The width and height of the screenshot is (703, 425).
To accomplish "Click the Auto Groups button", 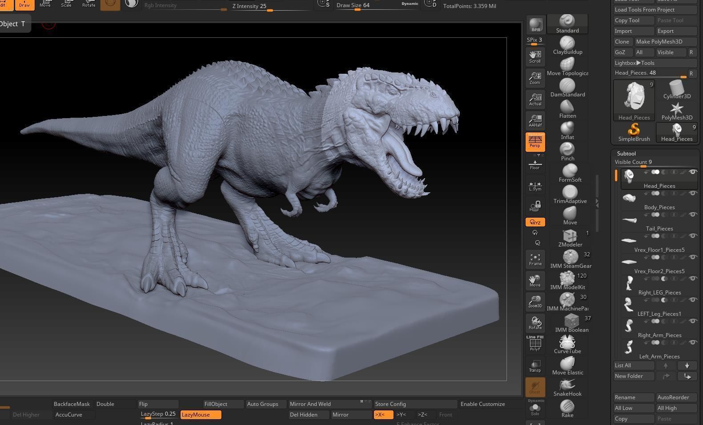I will coord(266,404).
